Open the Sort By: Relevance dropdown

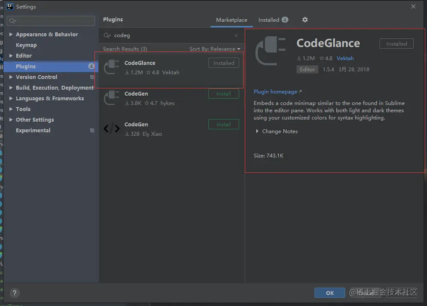pyautogui.click(x=215, y=49)
